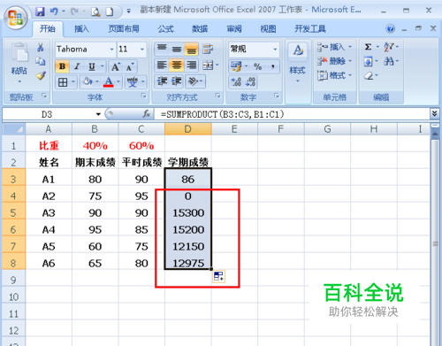Decrease indent

(162, 81)
